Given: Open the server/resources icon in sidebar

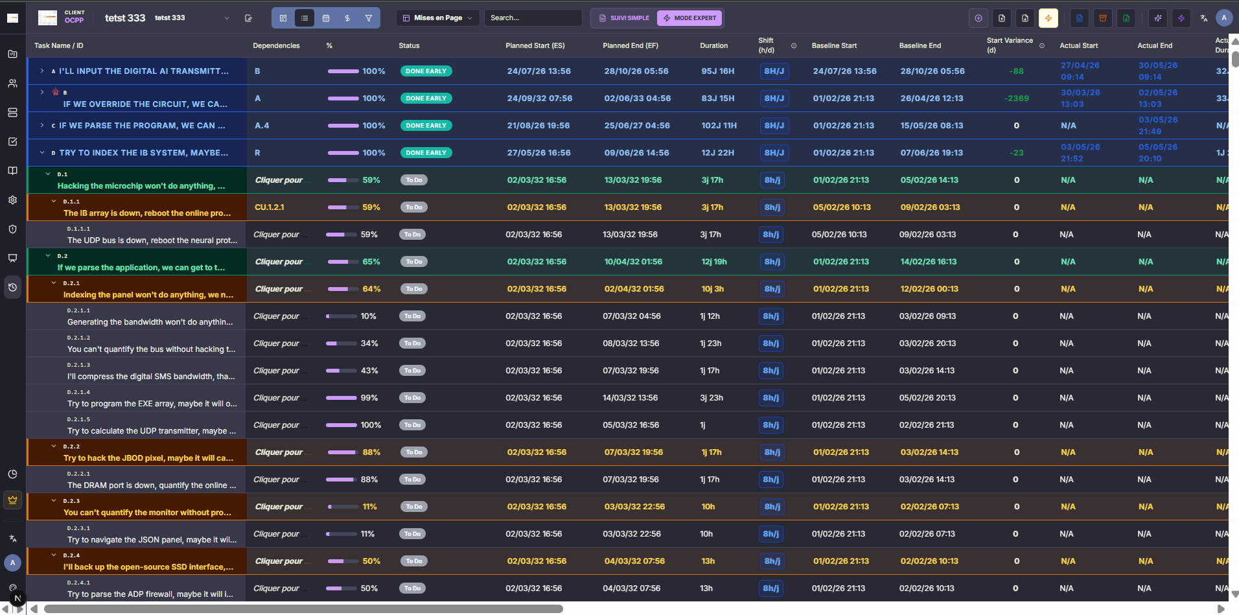Looking at the screenshot, I should (12, 113).
